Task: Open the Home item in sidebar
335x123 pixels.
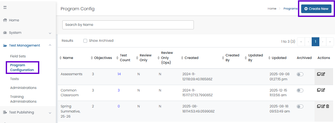Action: tap(14, 20)
